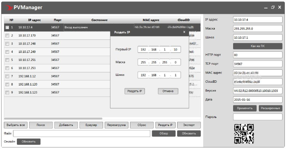Focus Шлюз field in right panel
Screen dimensions: 286x149
coord(258,38)
